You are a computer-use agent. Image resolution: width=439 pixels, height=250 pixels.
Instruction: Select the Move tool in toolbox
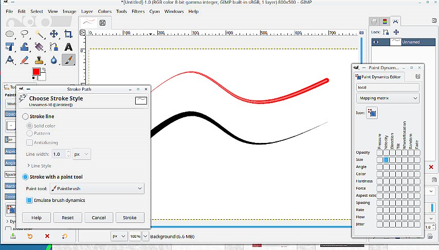pyautogui.click(x=54, y=34)
